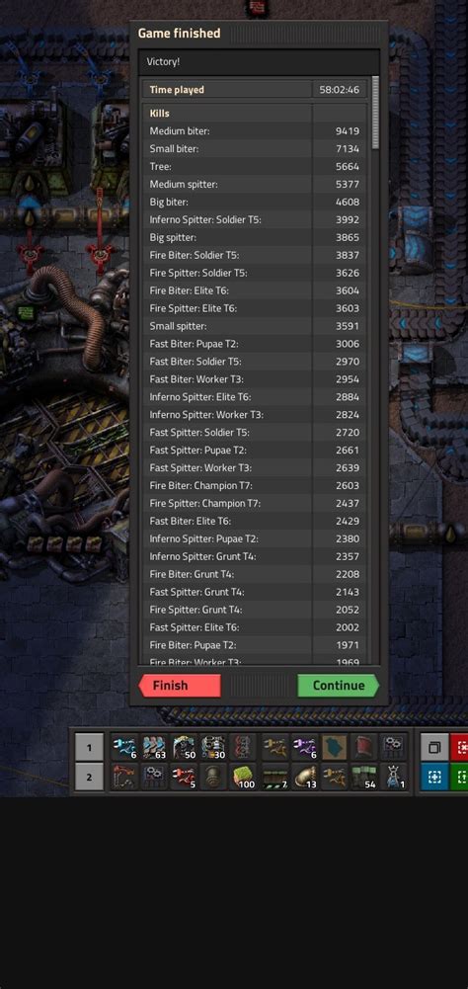Select the quickbar item with count 7
468x989 pixels.
[x=275, y=777]
